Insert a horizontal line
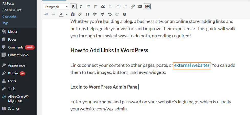The width and height of the screenshot is (250, 115). tap(54, 14)
